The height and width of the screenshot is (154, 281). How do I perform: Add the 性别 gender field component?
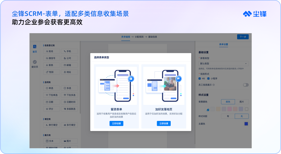(52, 72)
